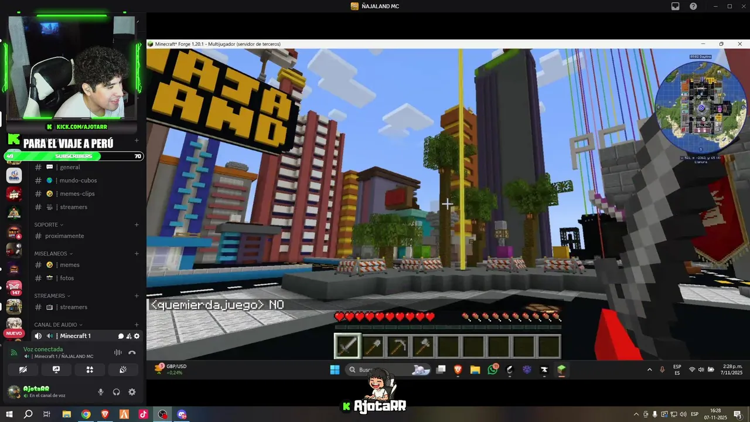750x422 pixels.
Task: Disconnect from the voice channel
Action: (x=132, y=353)
